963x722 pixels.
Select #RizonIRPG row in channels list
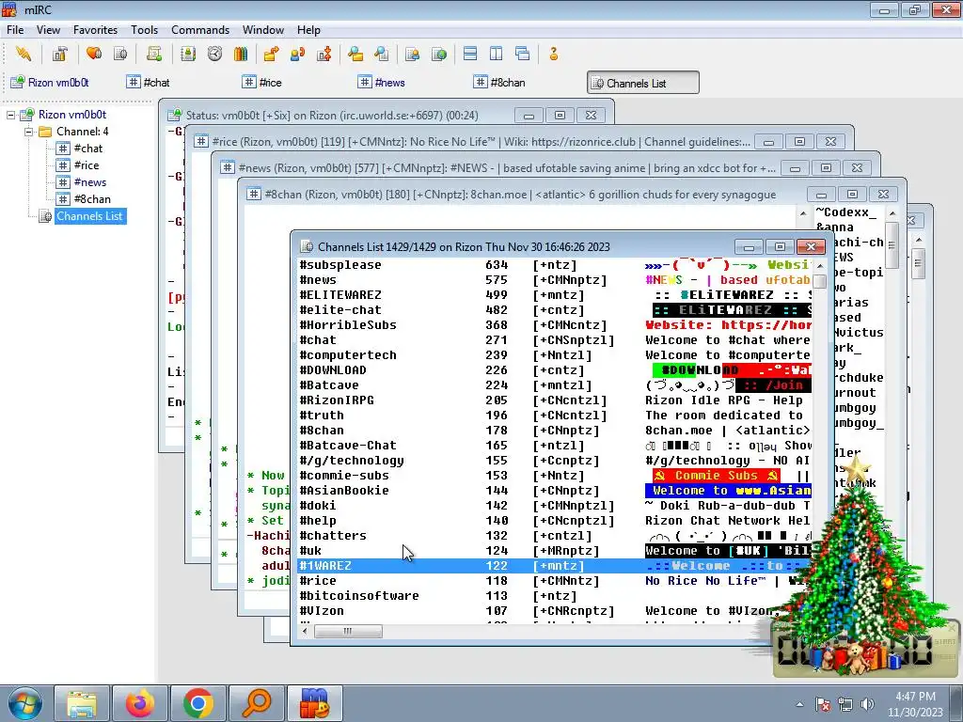[x=555, y=400]
